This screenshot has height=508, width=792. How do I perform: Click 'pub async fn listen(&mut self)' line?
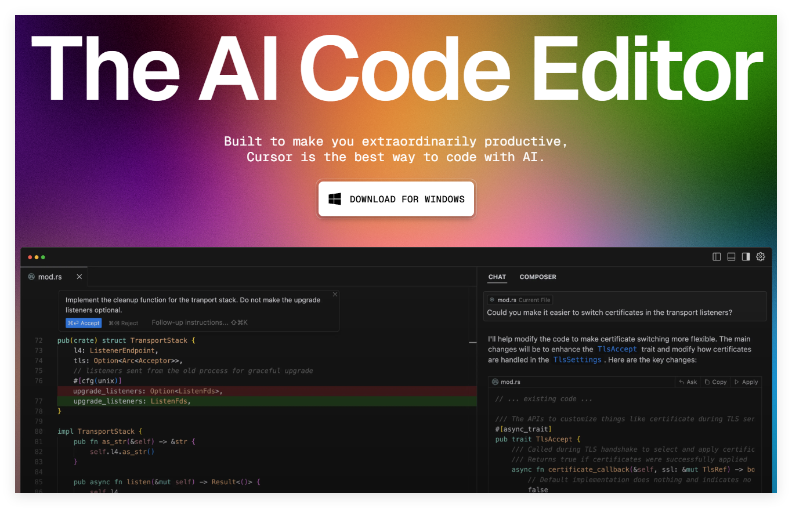tap(167, 482)
